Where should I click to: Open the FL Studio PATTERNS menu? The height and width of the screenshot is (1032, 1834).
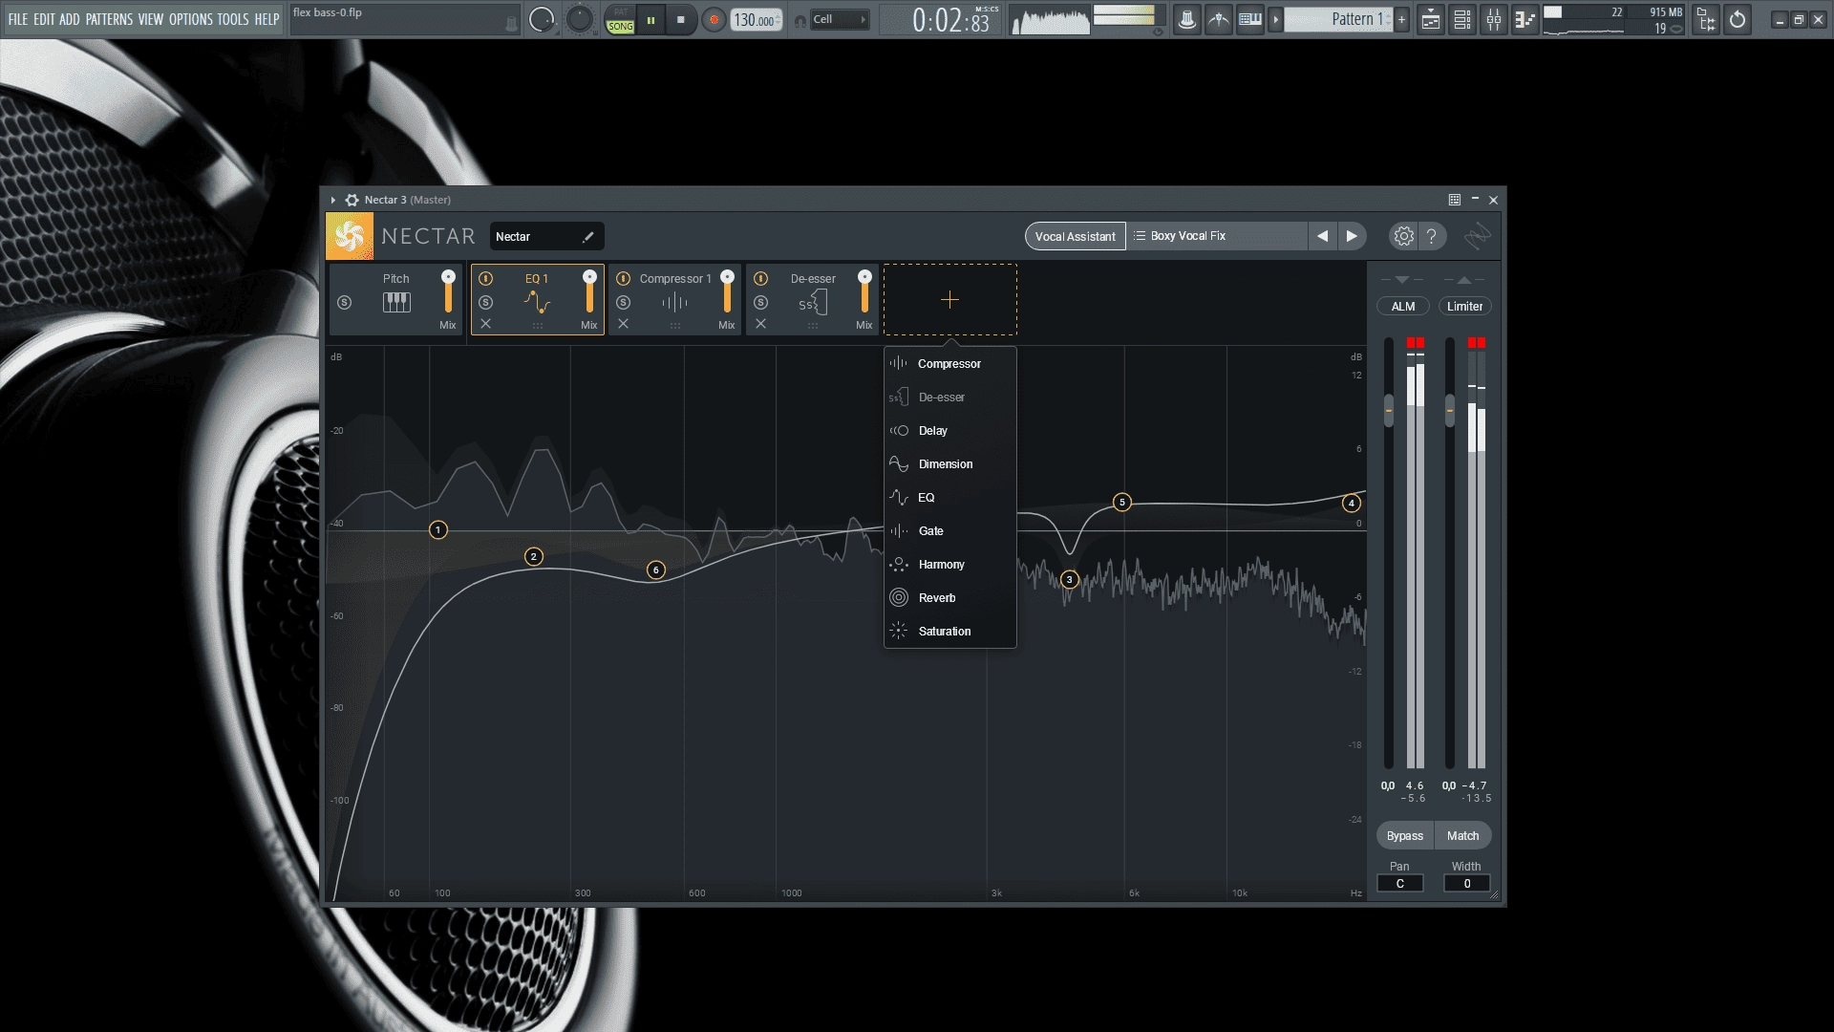coord(109,19)
